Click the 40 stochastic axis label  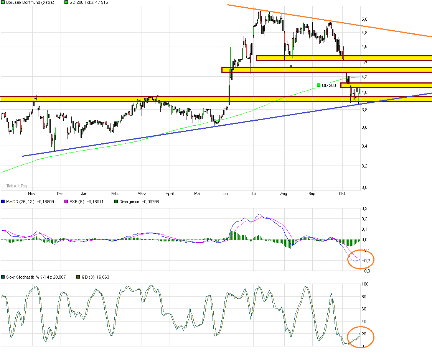(x=364, y=322)
